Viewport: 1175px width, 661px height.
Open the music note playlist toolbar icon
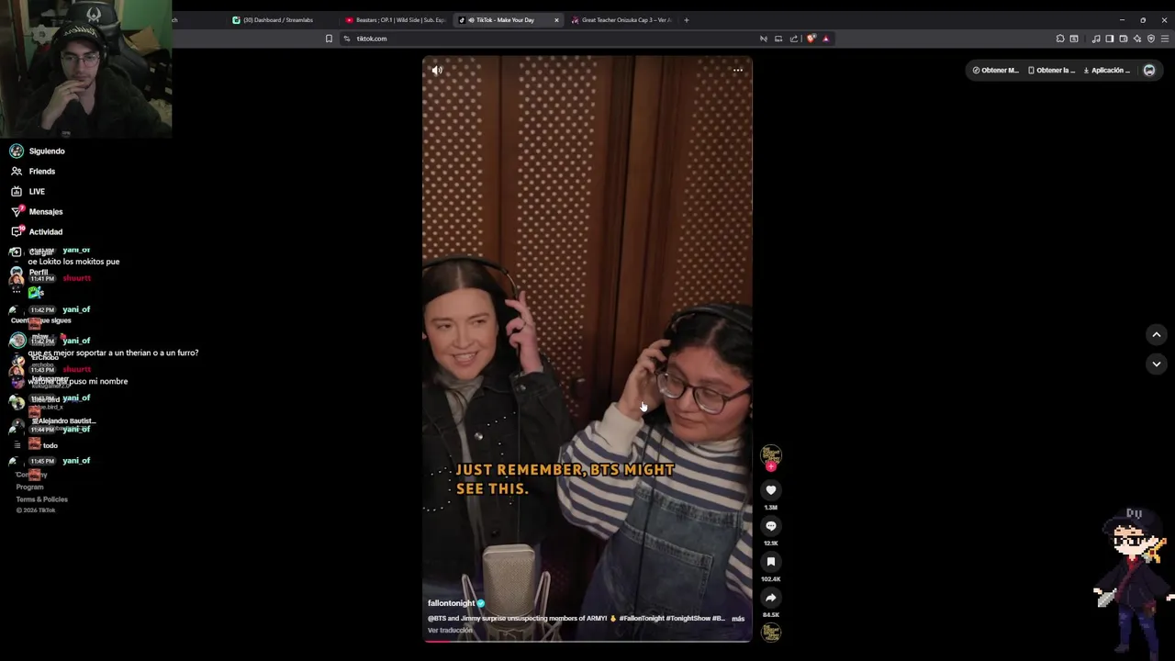point(1096,39)
